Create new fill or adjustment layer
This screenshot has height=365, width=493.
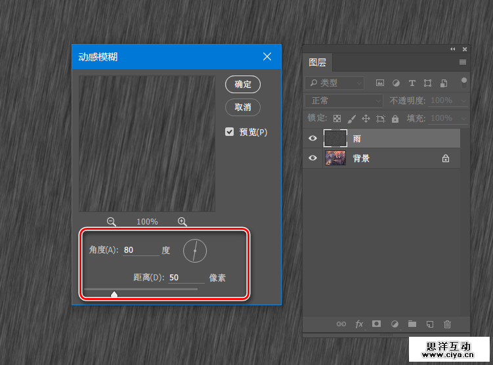[x=395, y=324]
